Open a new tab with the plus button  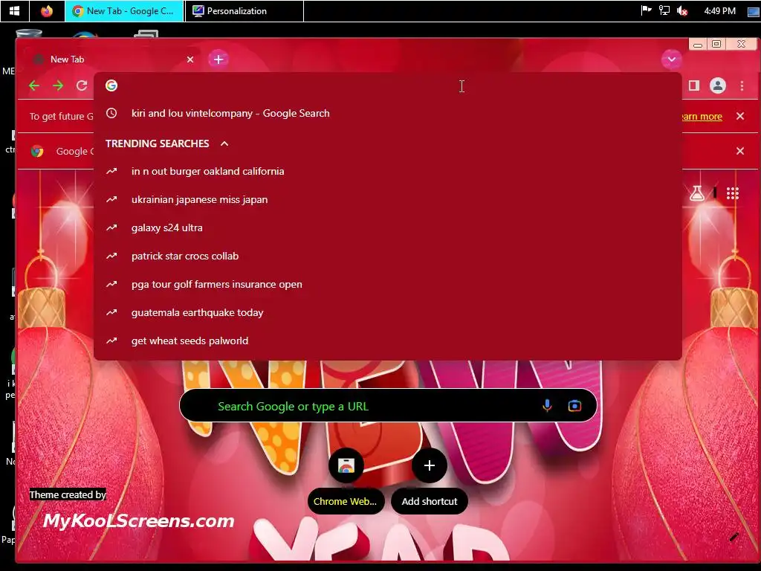click(x=218, y=59)
